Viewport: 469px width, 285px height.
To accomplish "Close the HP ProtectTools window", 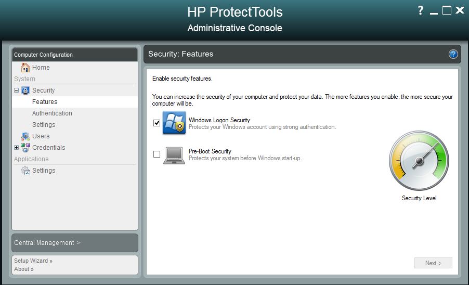I will [460, 10].
